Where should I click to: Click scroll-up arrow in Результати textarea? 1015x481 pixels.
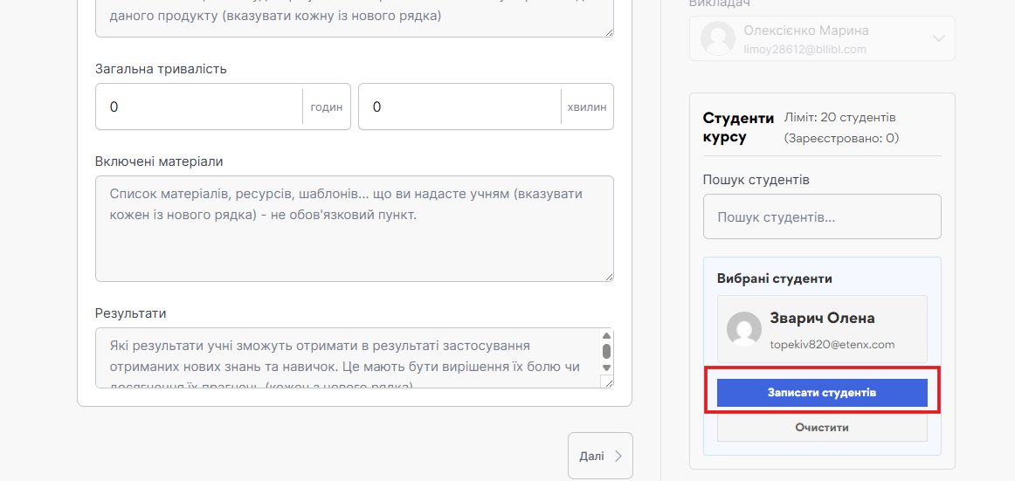click(606, 336)
